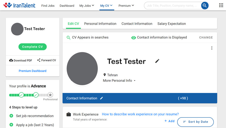Open the My Jobs dropdown menu
The width and height of the screenshot is (226, 128).
coord(87,6)
